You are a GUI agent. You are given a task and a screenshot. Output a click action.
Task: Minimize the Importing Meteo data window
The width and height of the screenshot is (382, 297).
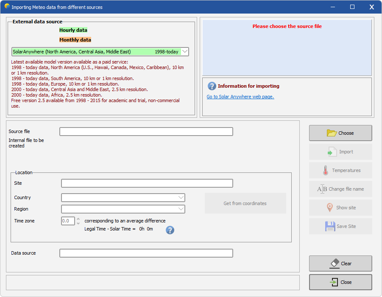333,7
